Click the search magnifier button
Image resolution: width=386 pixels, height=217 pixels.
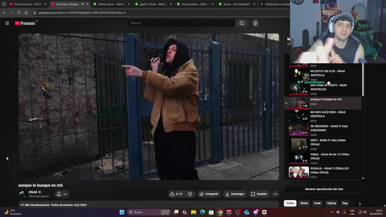[242, 23]
